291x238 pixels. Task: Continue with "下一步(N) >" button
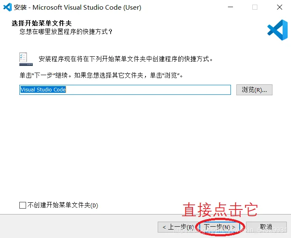[x=220, y=227]
